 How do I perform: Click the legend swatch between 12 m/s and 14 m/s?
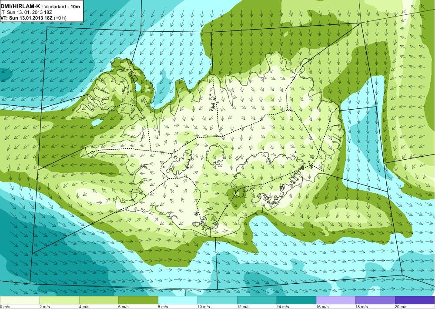click(x=257, y=300)
